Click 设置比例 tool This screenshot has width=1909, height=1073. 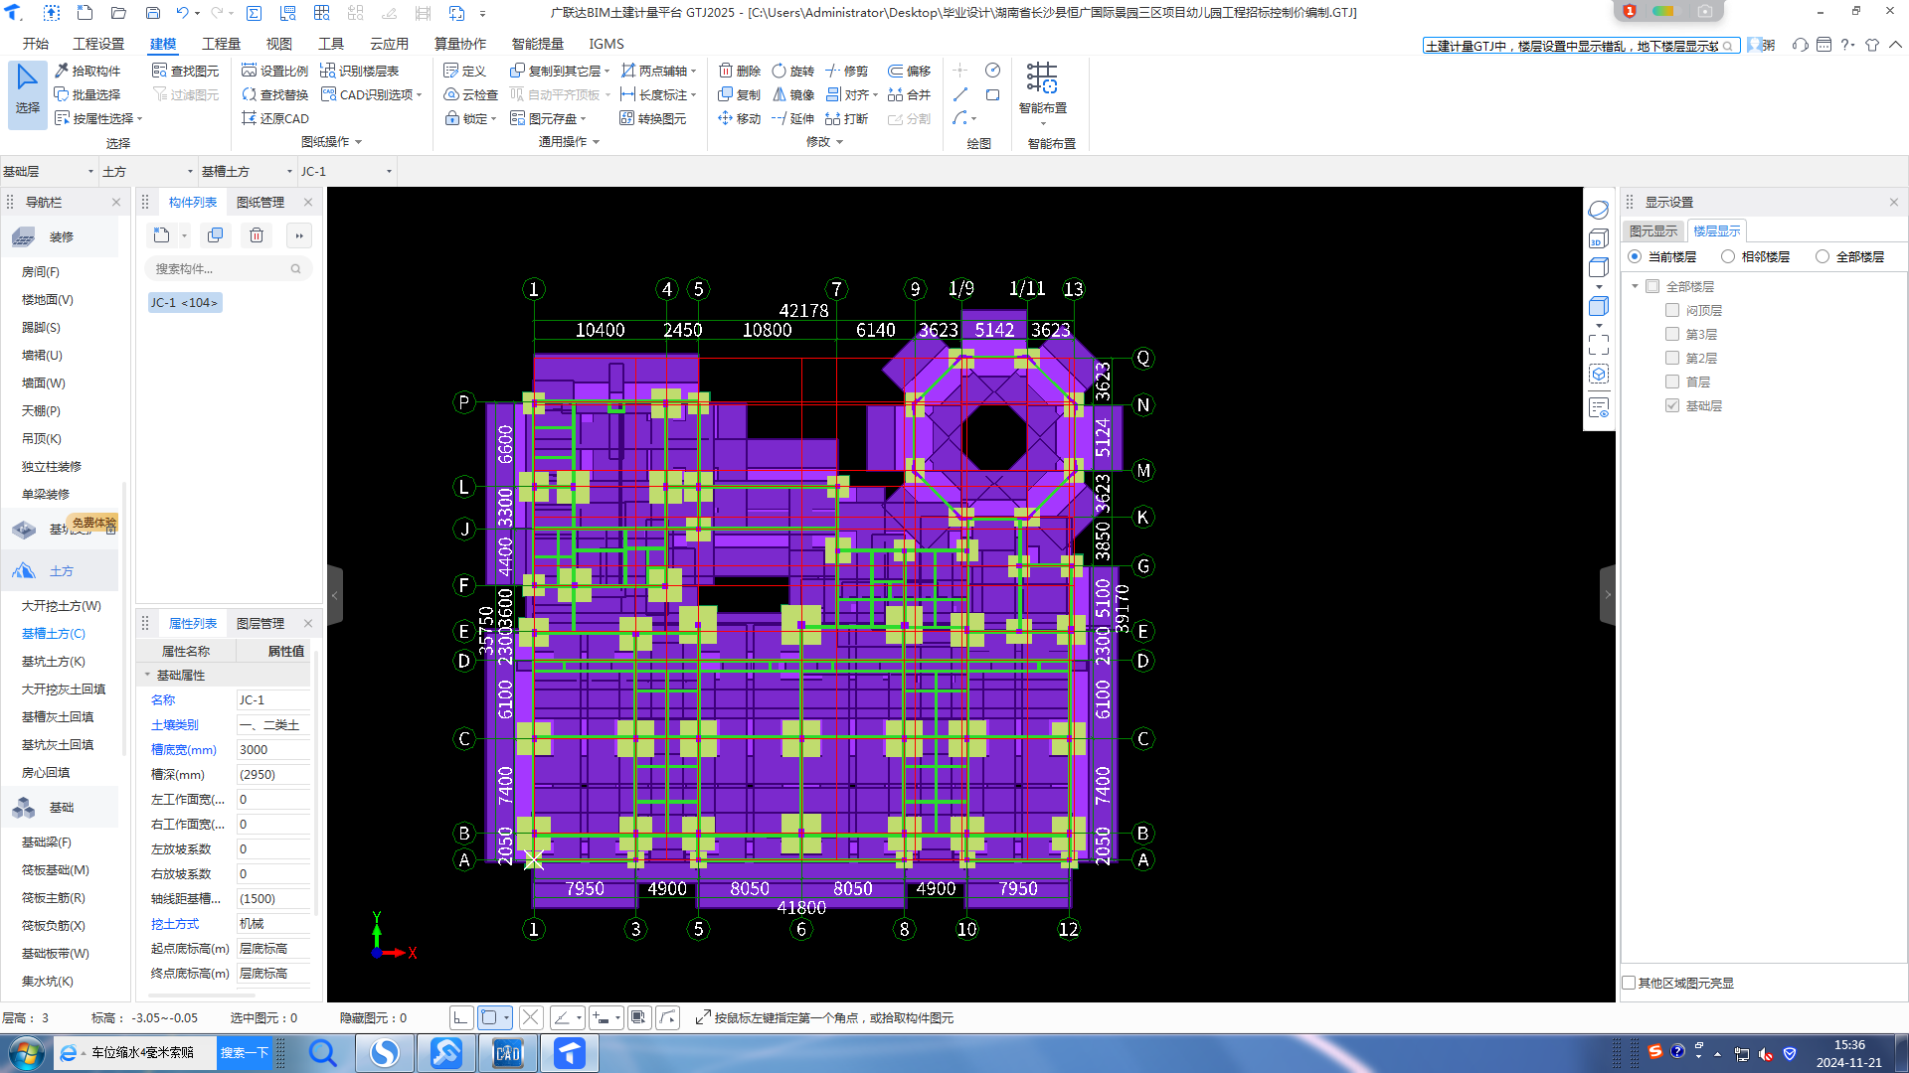pos(274,71)
